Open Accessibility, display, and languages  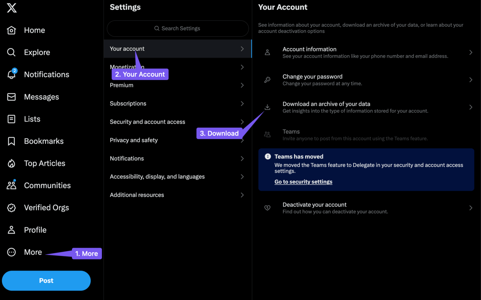point(157,176)
